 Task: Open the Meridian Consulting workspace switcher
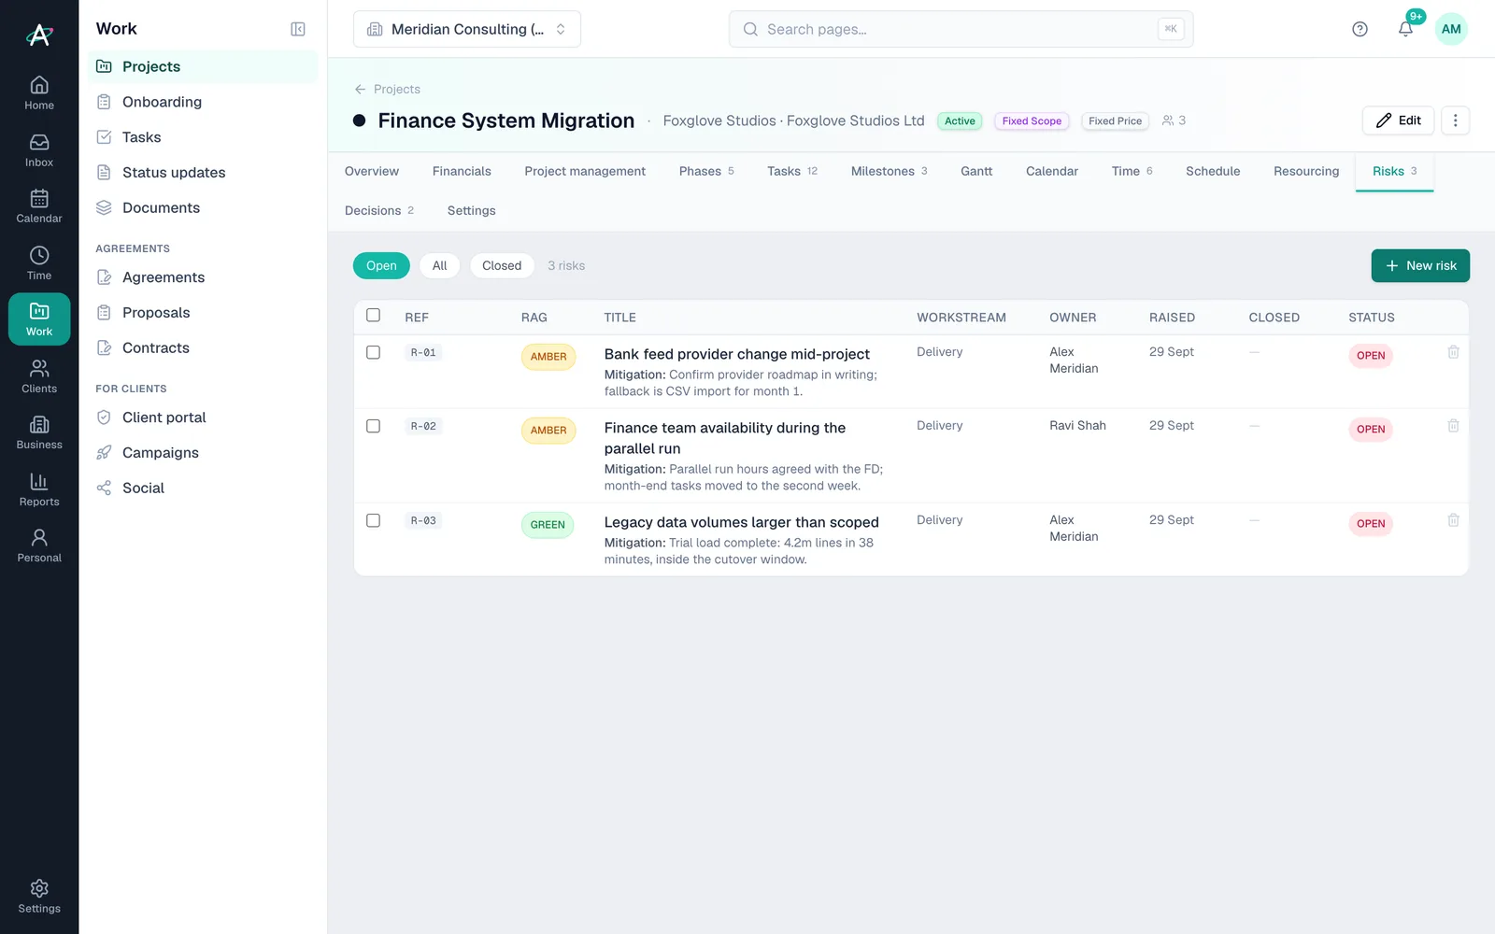(467, 29)
